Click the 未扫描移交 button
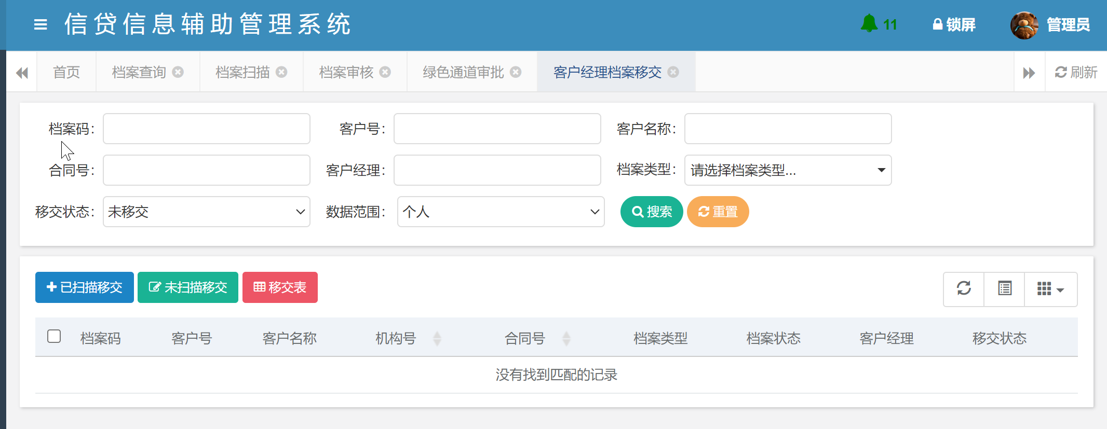Image resolution: width=1107 pixels, height=429 pixels. click(188, 287)
